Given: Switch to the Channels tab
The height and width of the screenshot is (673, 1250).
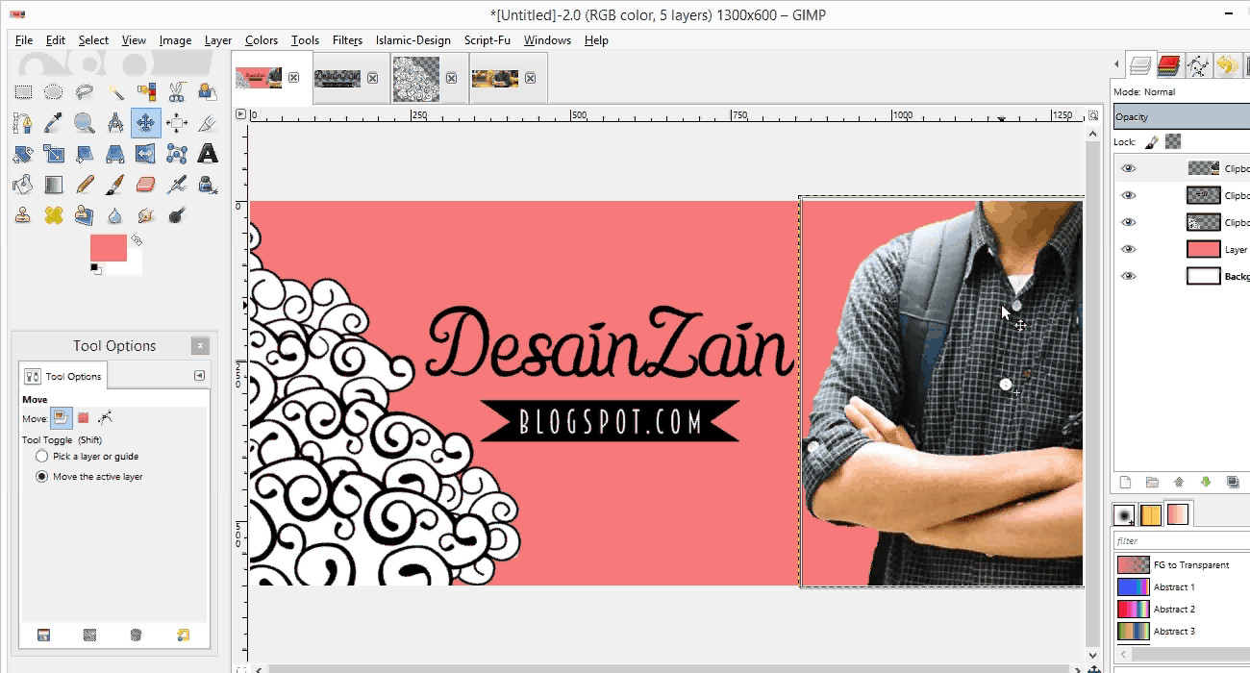Looking at the screenshot, I should pos(1169,65).
